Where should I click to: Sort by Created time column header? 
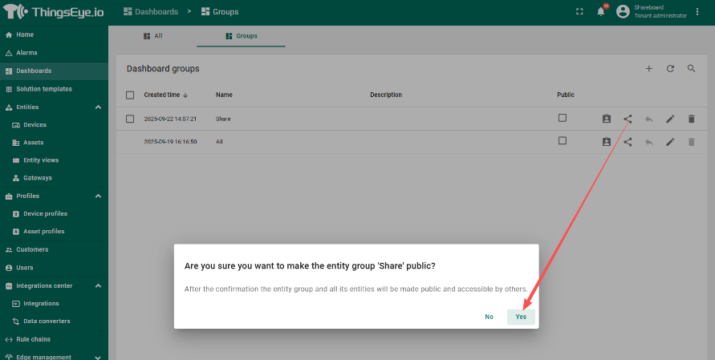[x=162, y=95]
